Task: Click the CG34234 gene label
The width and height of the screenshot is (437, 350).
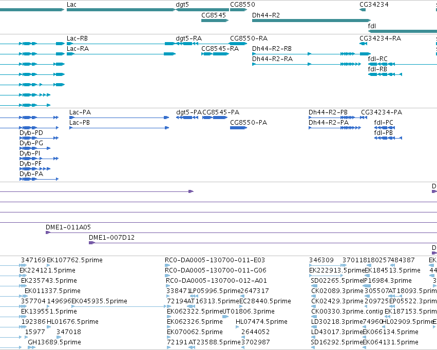Action: click(x=374, y=5)
